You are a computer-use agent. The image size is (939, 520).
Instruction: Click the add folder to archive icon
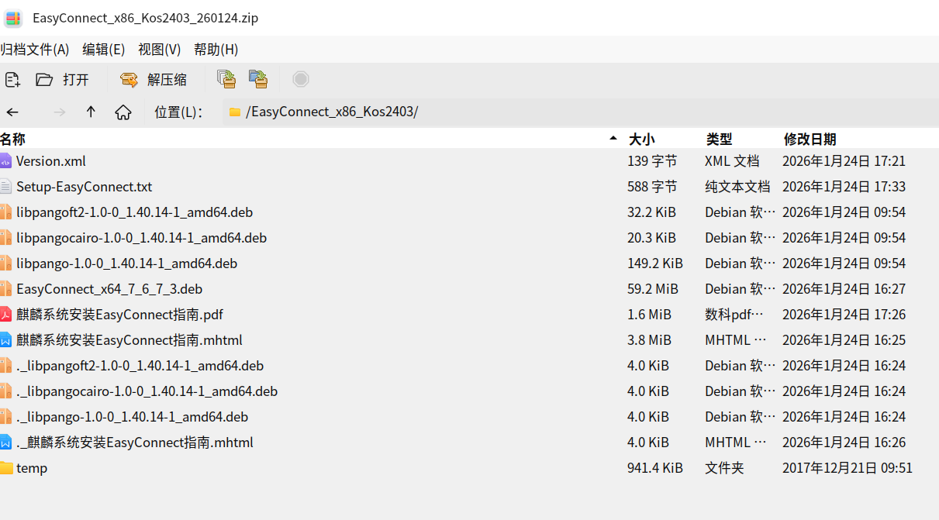(x=258, y=79)
